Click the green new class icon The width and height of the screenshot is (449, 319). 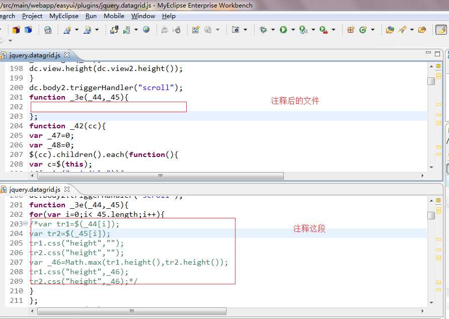coord(363,30)
